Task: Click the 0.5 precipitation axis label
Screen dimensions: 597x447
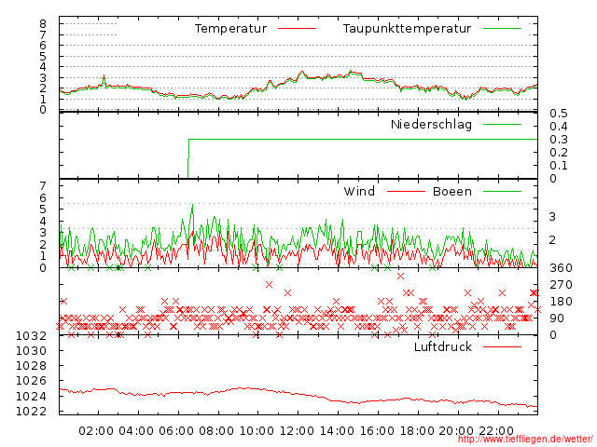Action: (x=559, y=114)
